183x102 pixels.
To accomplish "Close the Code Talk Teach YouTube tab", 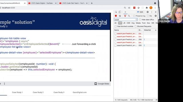I will point(87,3).
